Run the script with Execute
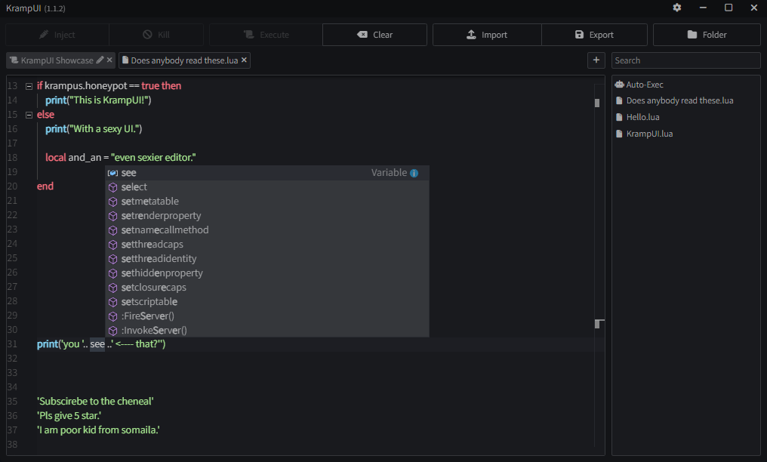This screenshot has width=767, height=462. pyautogui.click(x=266, y=35)
